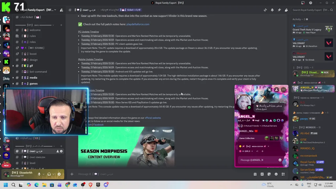Create channel in the general chats category
The height and width of the screenshot is (189, 336).
pos(61,146)
